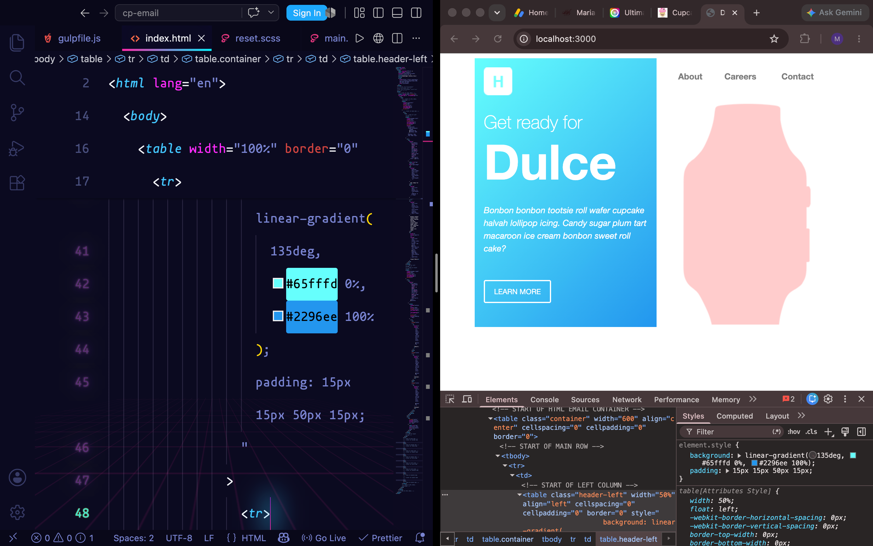
Task: Open the remote window icon in status bar
Action: point(13,538)
